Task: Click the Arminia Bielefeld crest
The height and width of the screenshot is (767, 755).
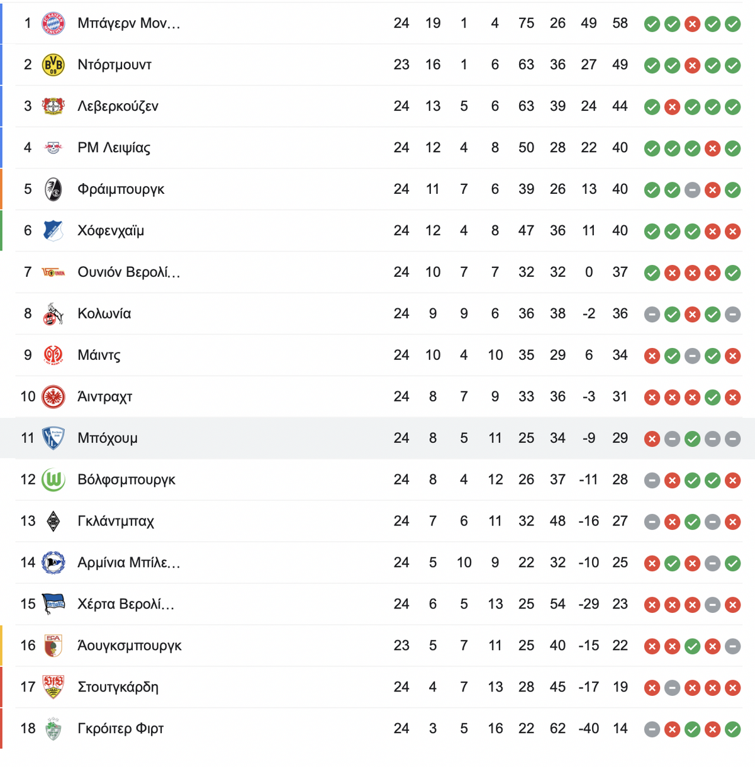Action: 53,563
